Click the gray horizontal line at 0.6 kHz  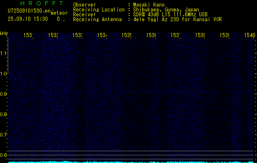pyautogui.click(x=131, y=155)
